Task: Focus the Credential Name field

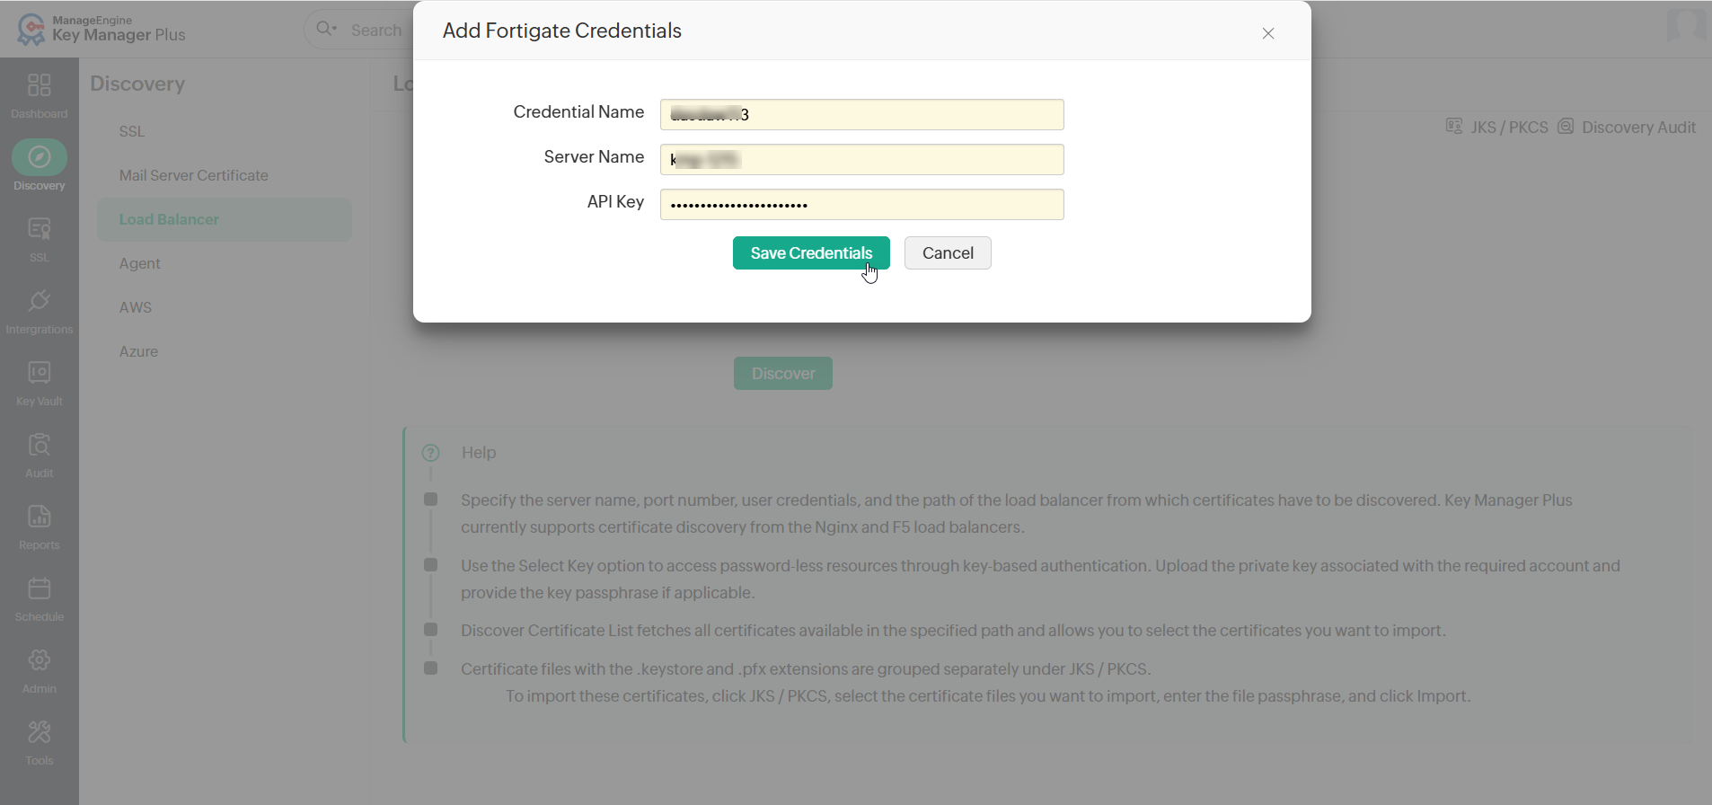Action: tap(862, 114)
